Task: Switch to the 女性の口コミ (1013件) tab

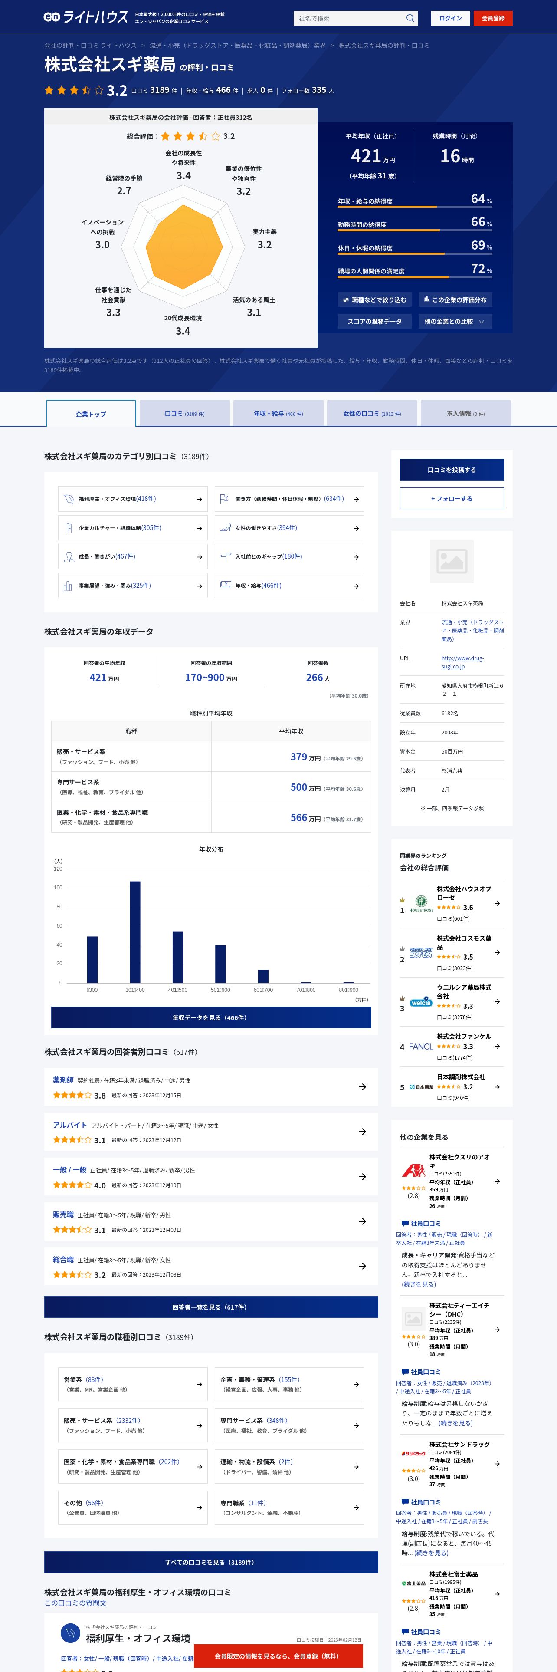Action: click(372, 414)
